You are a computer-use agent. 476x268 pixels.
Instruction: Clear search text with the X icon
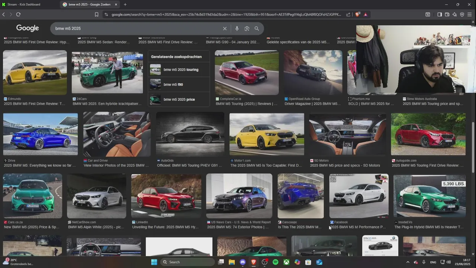point(225,29)
